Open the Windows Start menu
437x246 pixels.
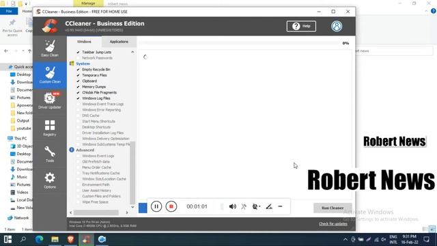coord(8,239)
